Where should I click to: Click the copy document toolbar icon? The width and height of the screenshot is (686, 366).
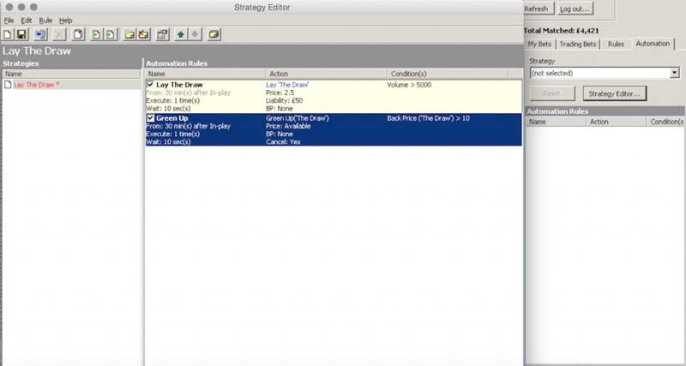point(78,34)
